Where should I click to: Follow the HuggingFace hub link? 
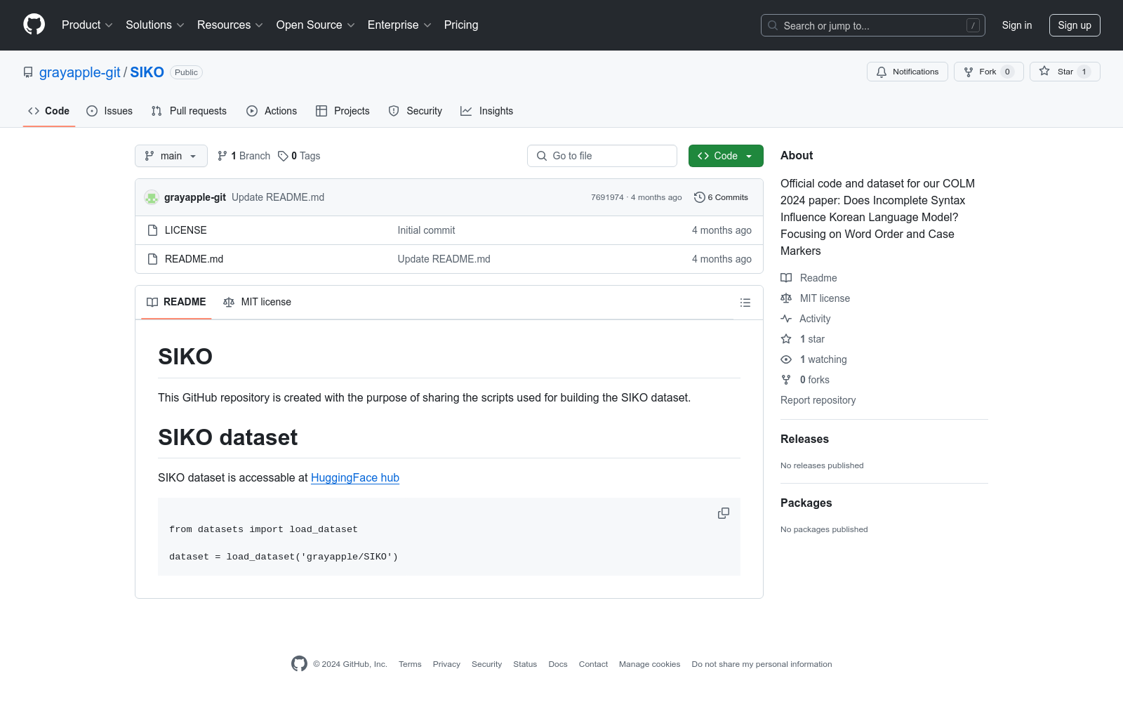[355, 477]
